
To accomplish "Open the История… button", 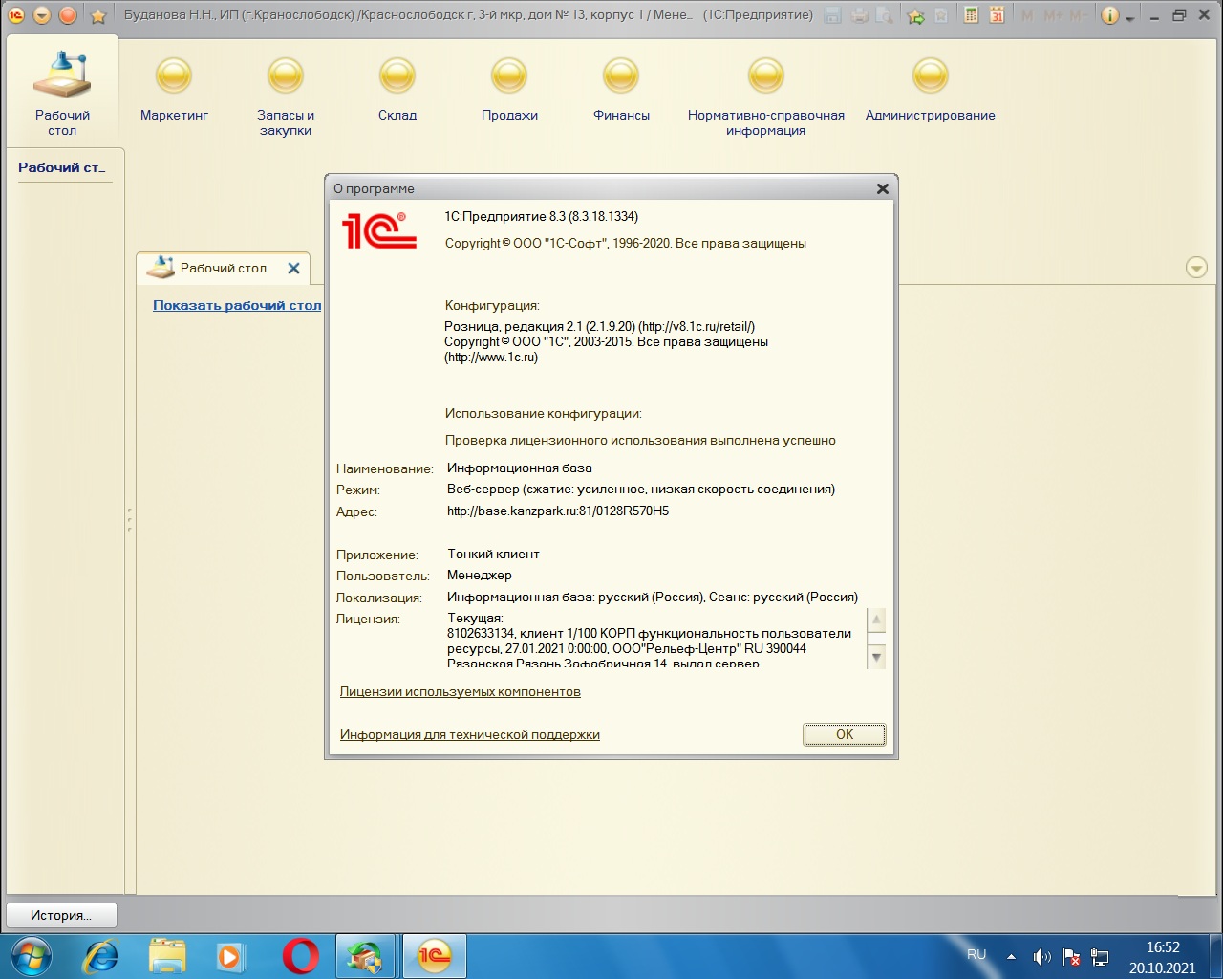I will click(61, 915).
